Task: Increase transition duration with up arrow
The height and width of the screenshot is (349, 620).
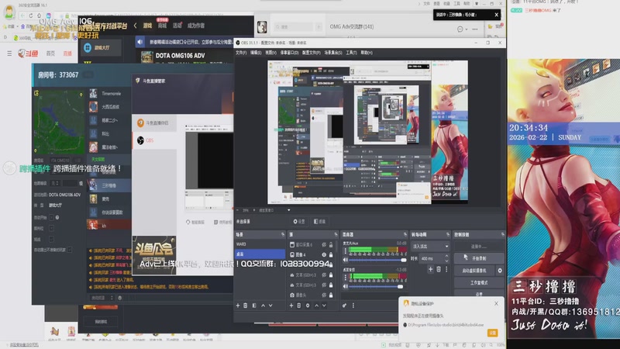Action: [x=446, y=257]
